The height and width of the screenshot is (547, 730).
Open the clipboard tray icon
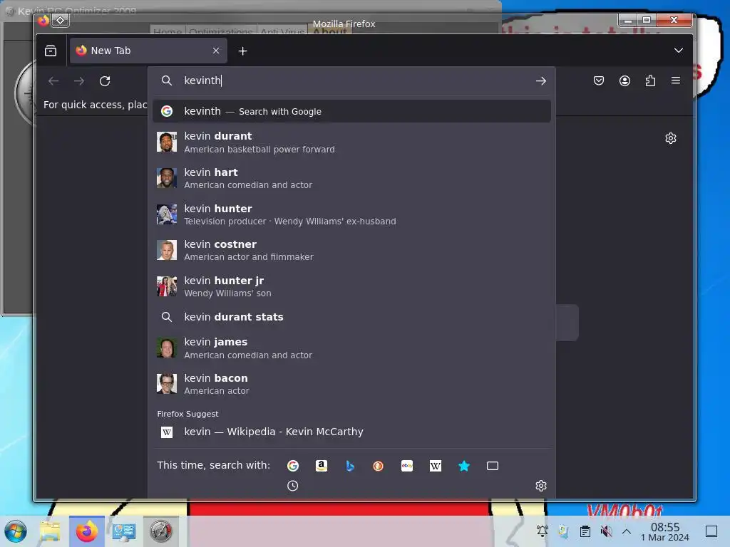click(585, 531)
